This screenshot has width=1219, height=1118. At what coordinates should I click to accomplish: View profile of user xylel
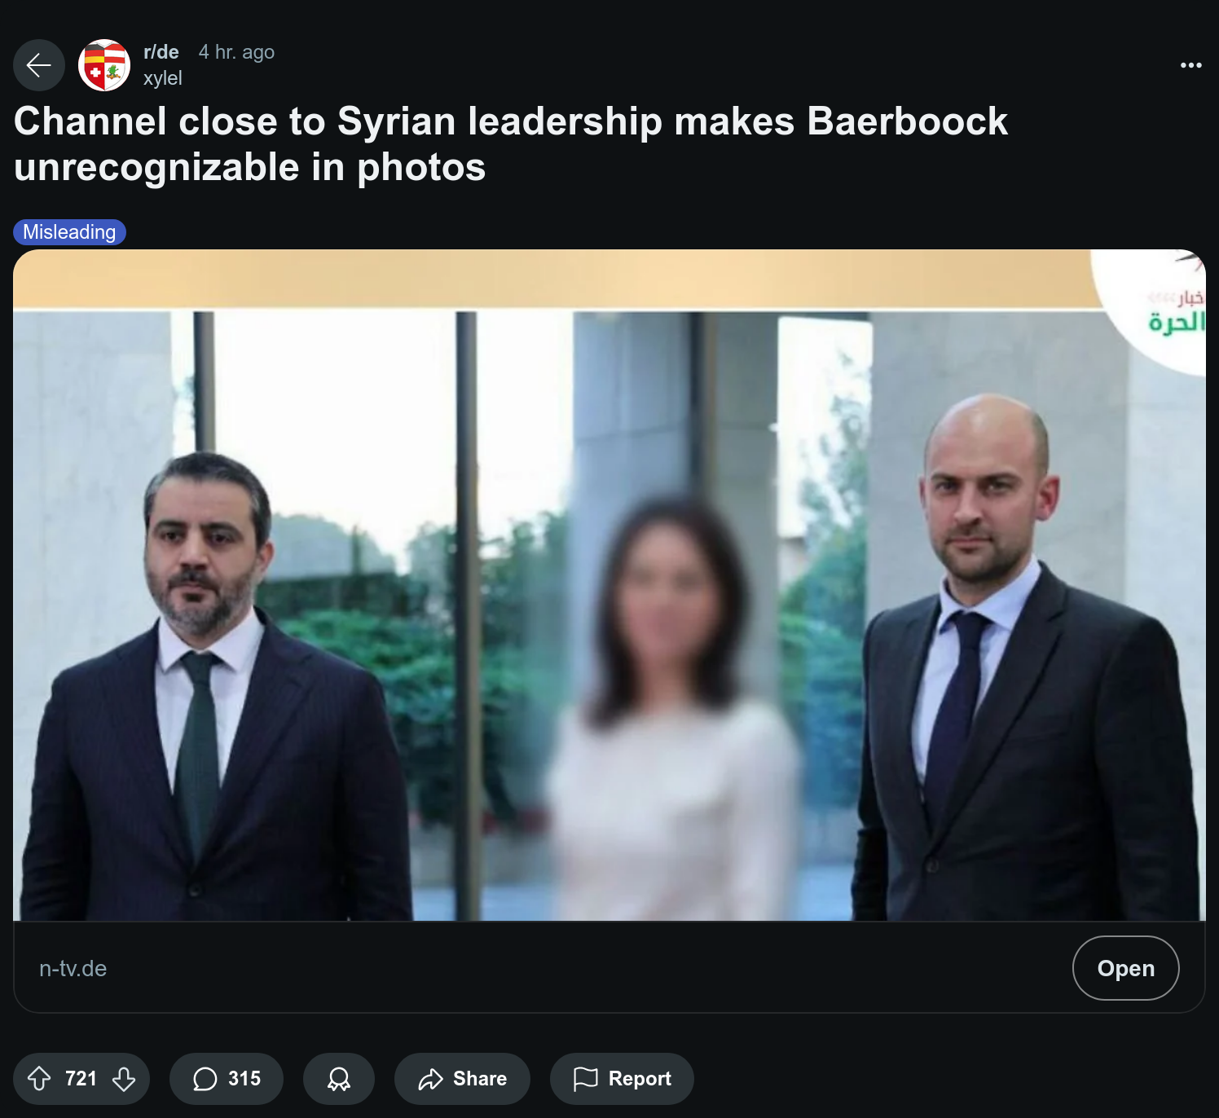pos(163,78)
